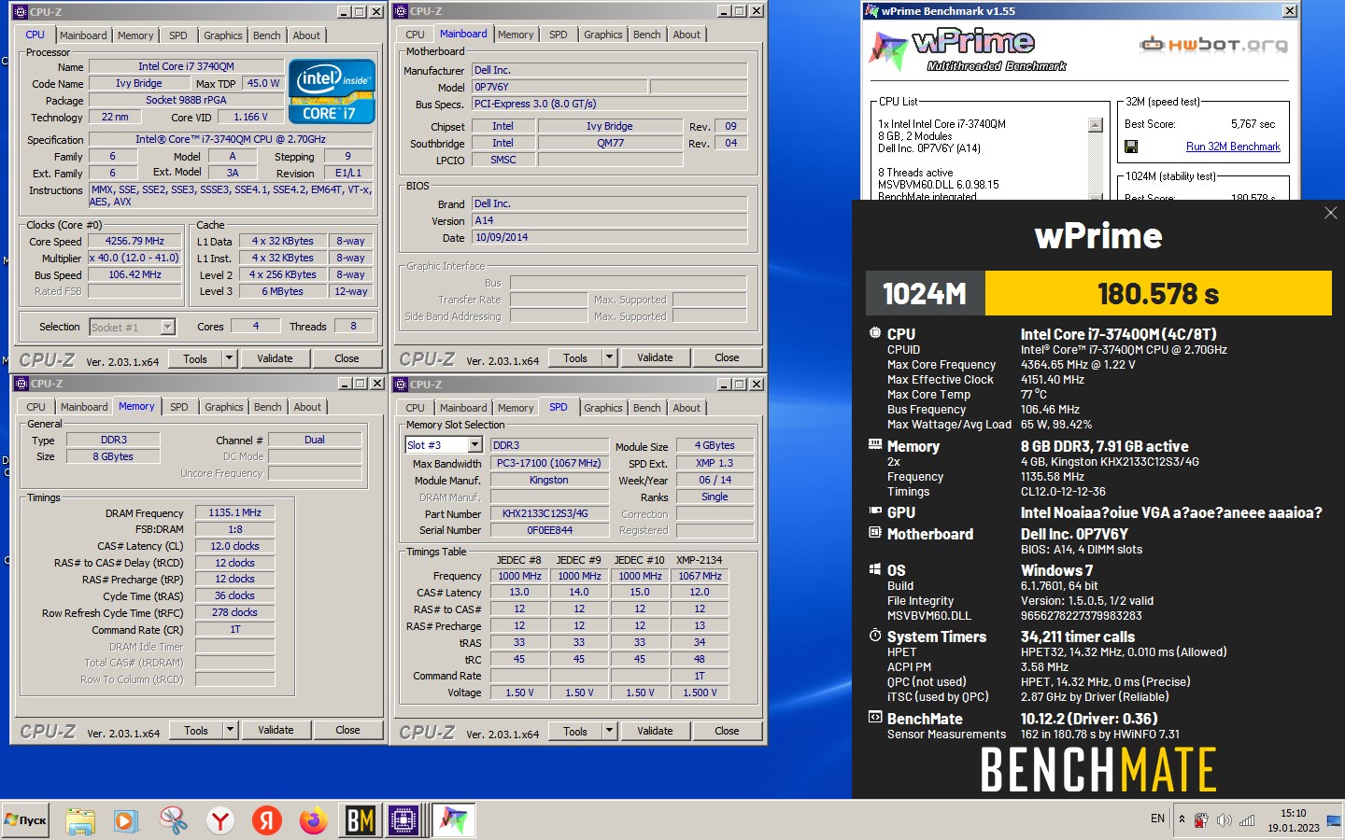Open Windows Explorer from the taskbar
The height and width of the screenshot is (840, 1345).
point(80,820)
